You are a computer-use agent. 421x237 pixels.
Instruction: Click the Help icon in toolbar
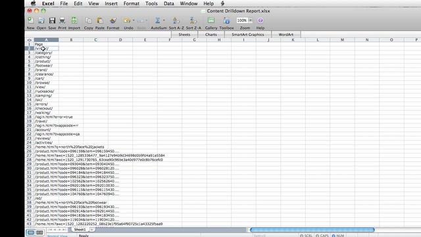[260, 20]
